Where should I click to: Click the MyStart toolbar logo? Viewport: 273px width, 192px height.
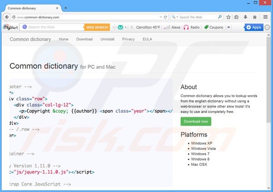10,27
